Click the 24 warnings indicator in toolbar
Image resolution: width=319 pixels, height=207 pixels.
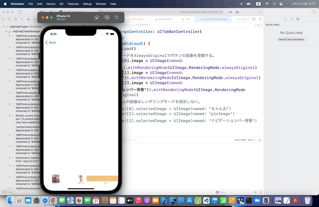pos(229,12)
